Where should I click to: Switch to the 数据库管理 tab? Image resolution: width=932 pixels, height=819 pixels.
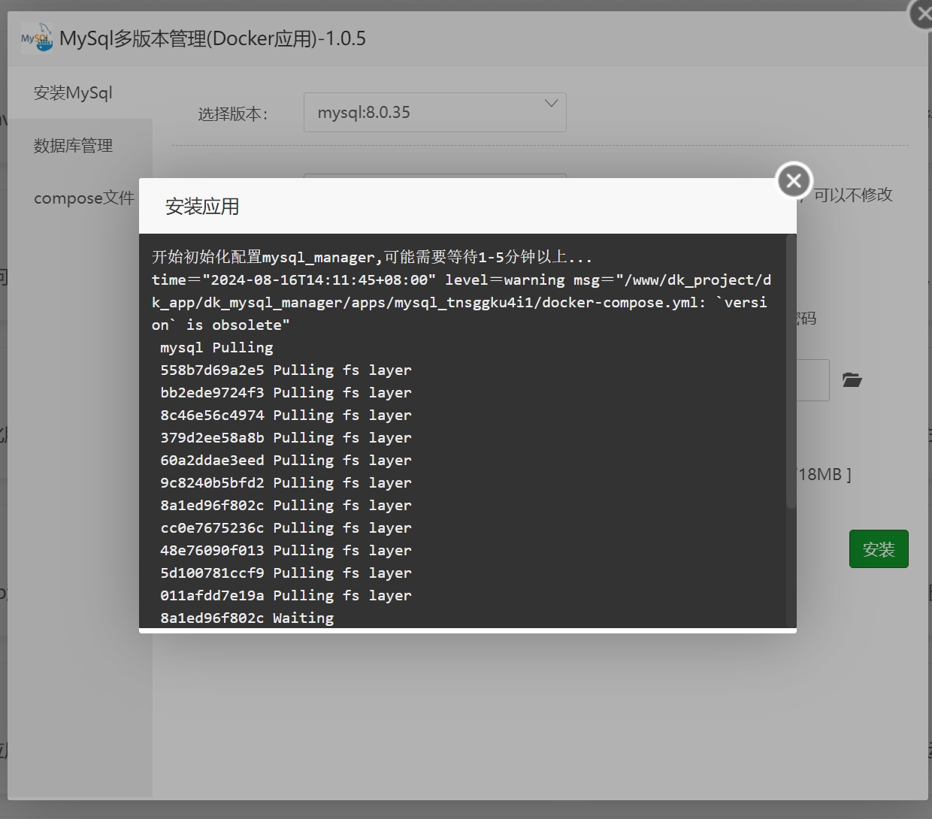[73, 145]
